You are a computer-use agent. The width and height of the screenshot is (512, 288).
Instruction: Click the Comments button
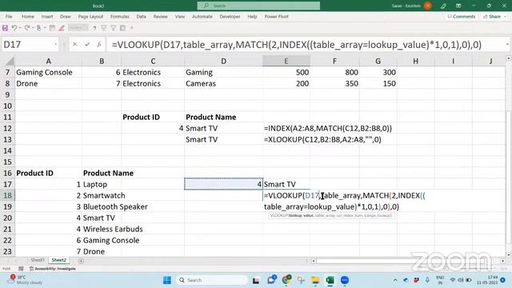tap(462, 17)
